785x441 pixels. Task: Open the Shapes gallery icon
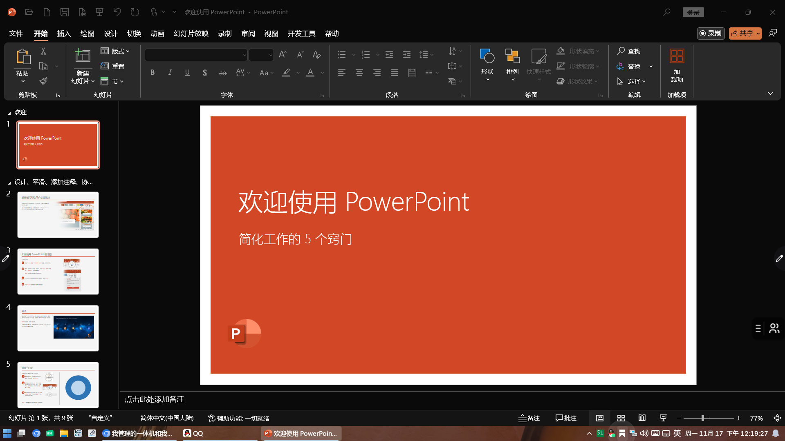pyautogui.click(x=487, y=56)
